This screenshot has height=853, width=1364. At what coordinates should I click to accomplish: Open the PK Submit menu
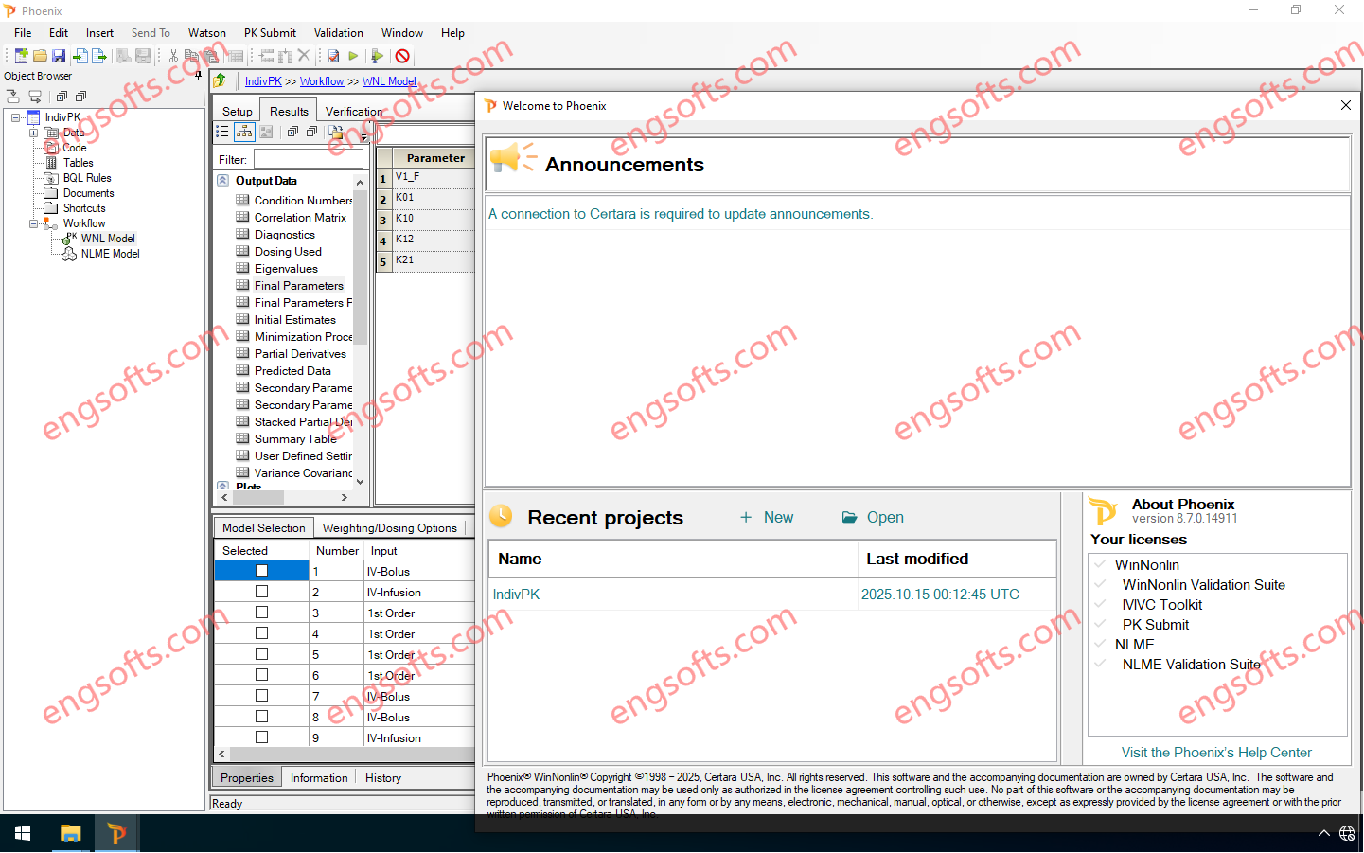[x=270, y=33]
